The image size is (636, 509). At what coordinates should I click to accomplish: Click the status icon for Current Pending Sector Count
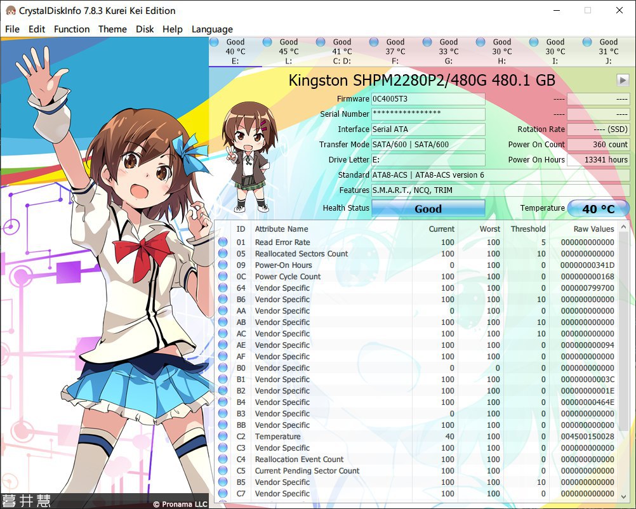click(x=223, y=470)
